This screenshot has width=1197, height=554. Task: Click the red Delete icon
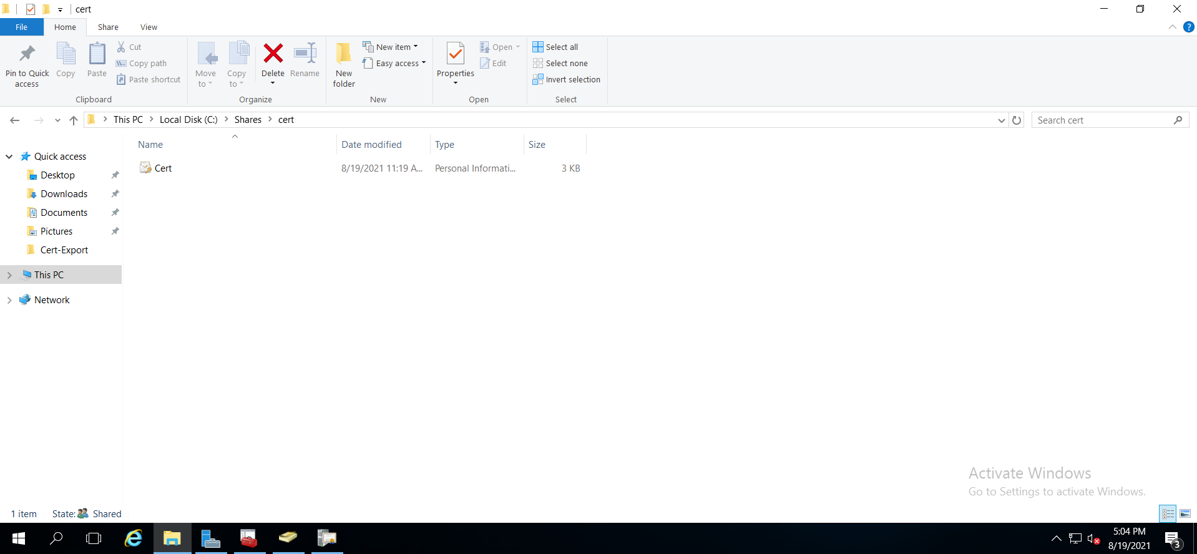[273, 54]
